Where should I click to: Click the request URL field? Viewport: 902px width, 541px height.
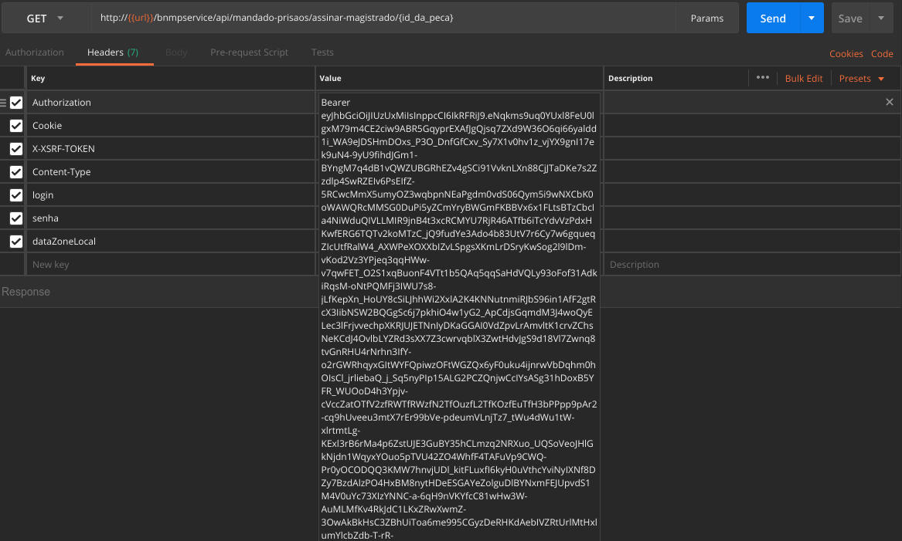383,18
